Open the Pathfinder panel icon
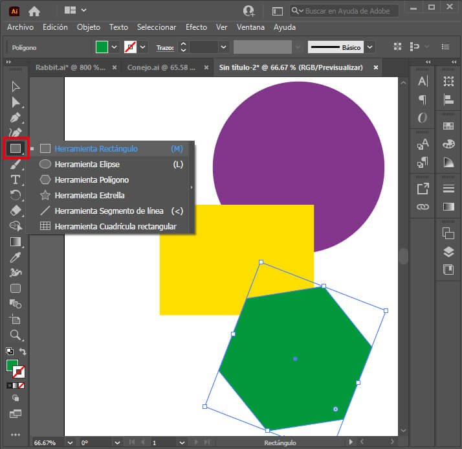The image size is (462, 449). pos(448,233)
